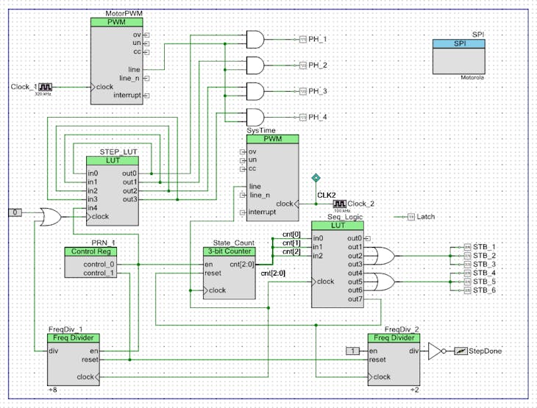Click the 'Motorola' text under SPI
The width and height of the screenshot is (537, 408).
(472, 78)
